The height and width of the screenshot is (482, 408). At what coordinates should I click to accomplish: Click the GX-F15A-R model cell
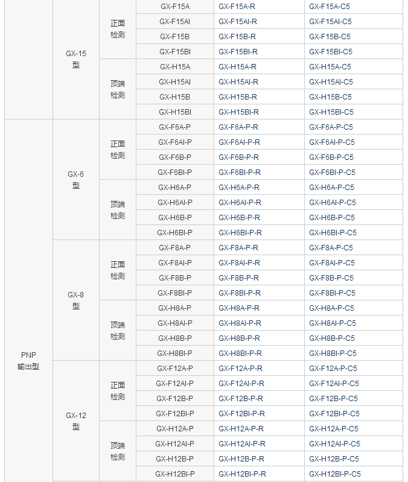click(237, 7)
